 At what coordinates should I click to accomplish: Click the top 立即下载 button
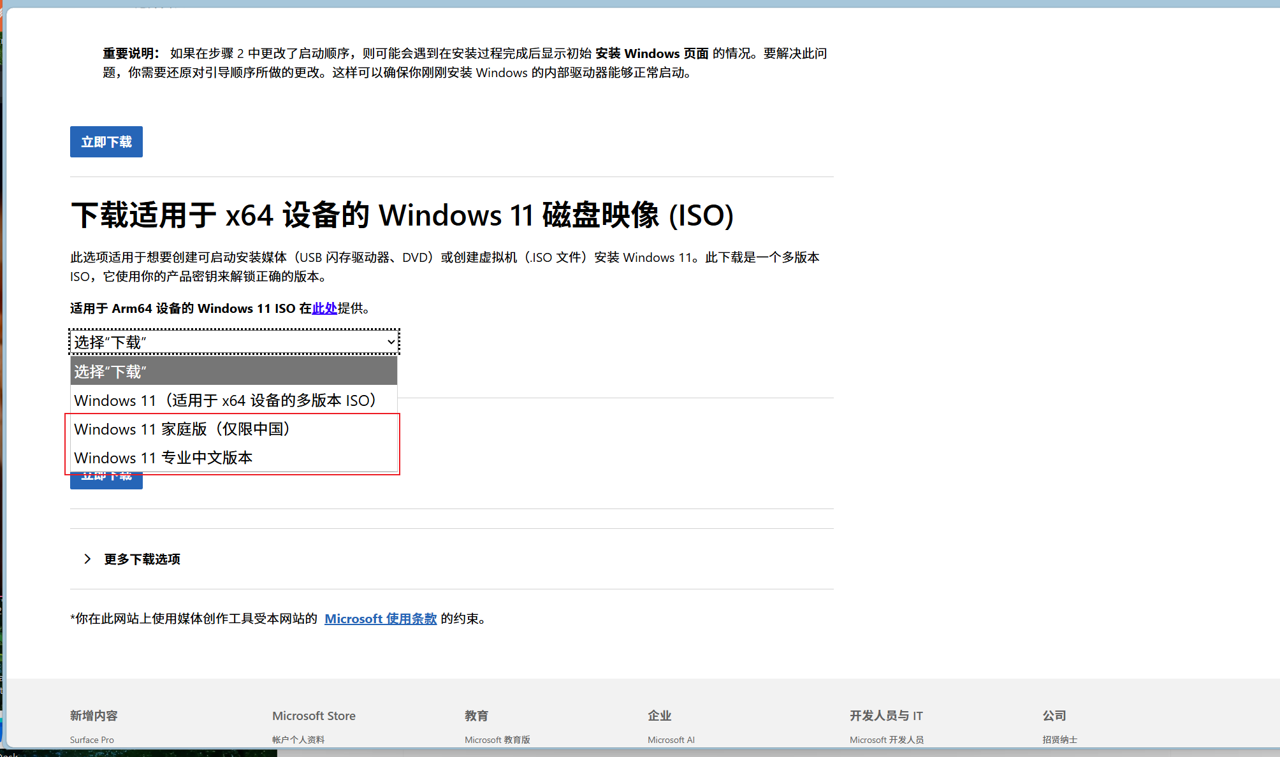point(106,141)
